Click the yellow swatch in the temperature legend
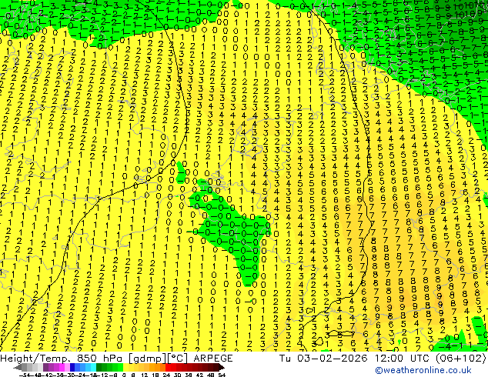 point(125,368)
